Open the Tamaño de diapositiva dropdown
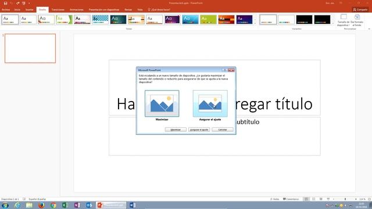 tap(344, 20)
